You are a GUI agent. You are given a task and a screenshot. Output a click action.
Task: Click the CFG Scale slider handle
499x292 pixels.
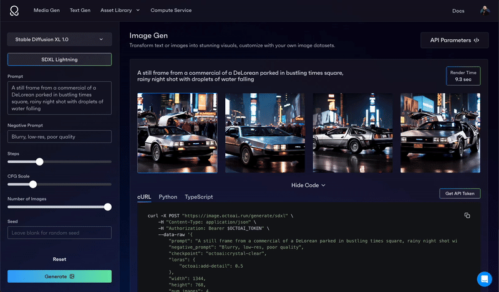(33, 184)
